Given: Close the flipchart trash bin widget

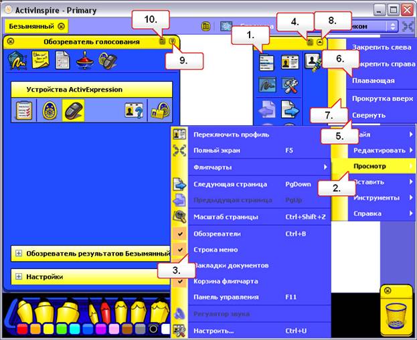Looking at the screenshot, I should click(388, 290).
